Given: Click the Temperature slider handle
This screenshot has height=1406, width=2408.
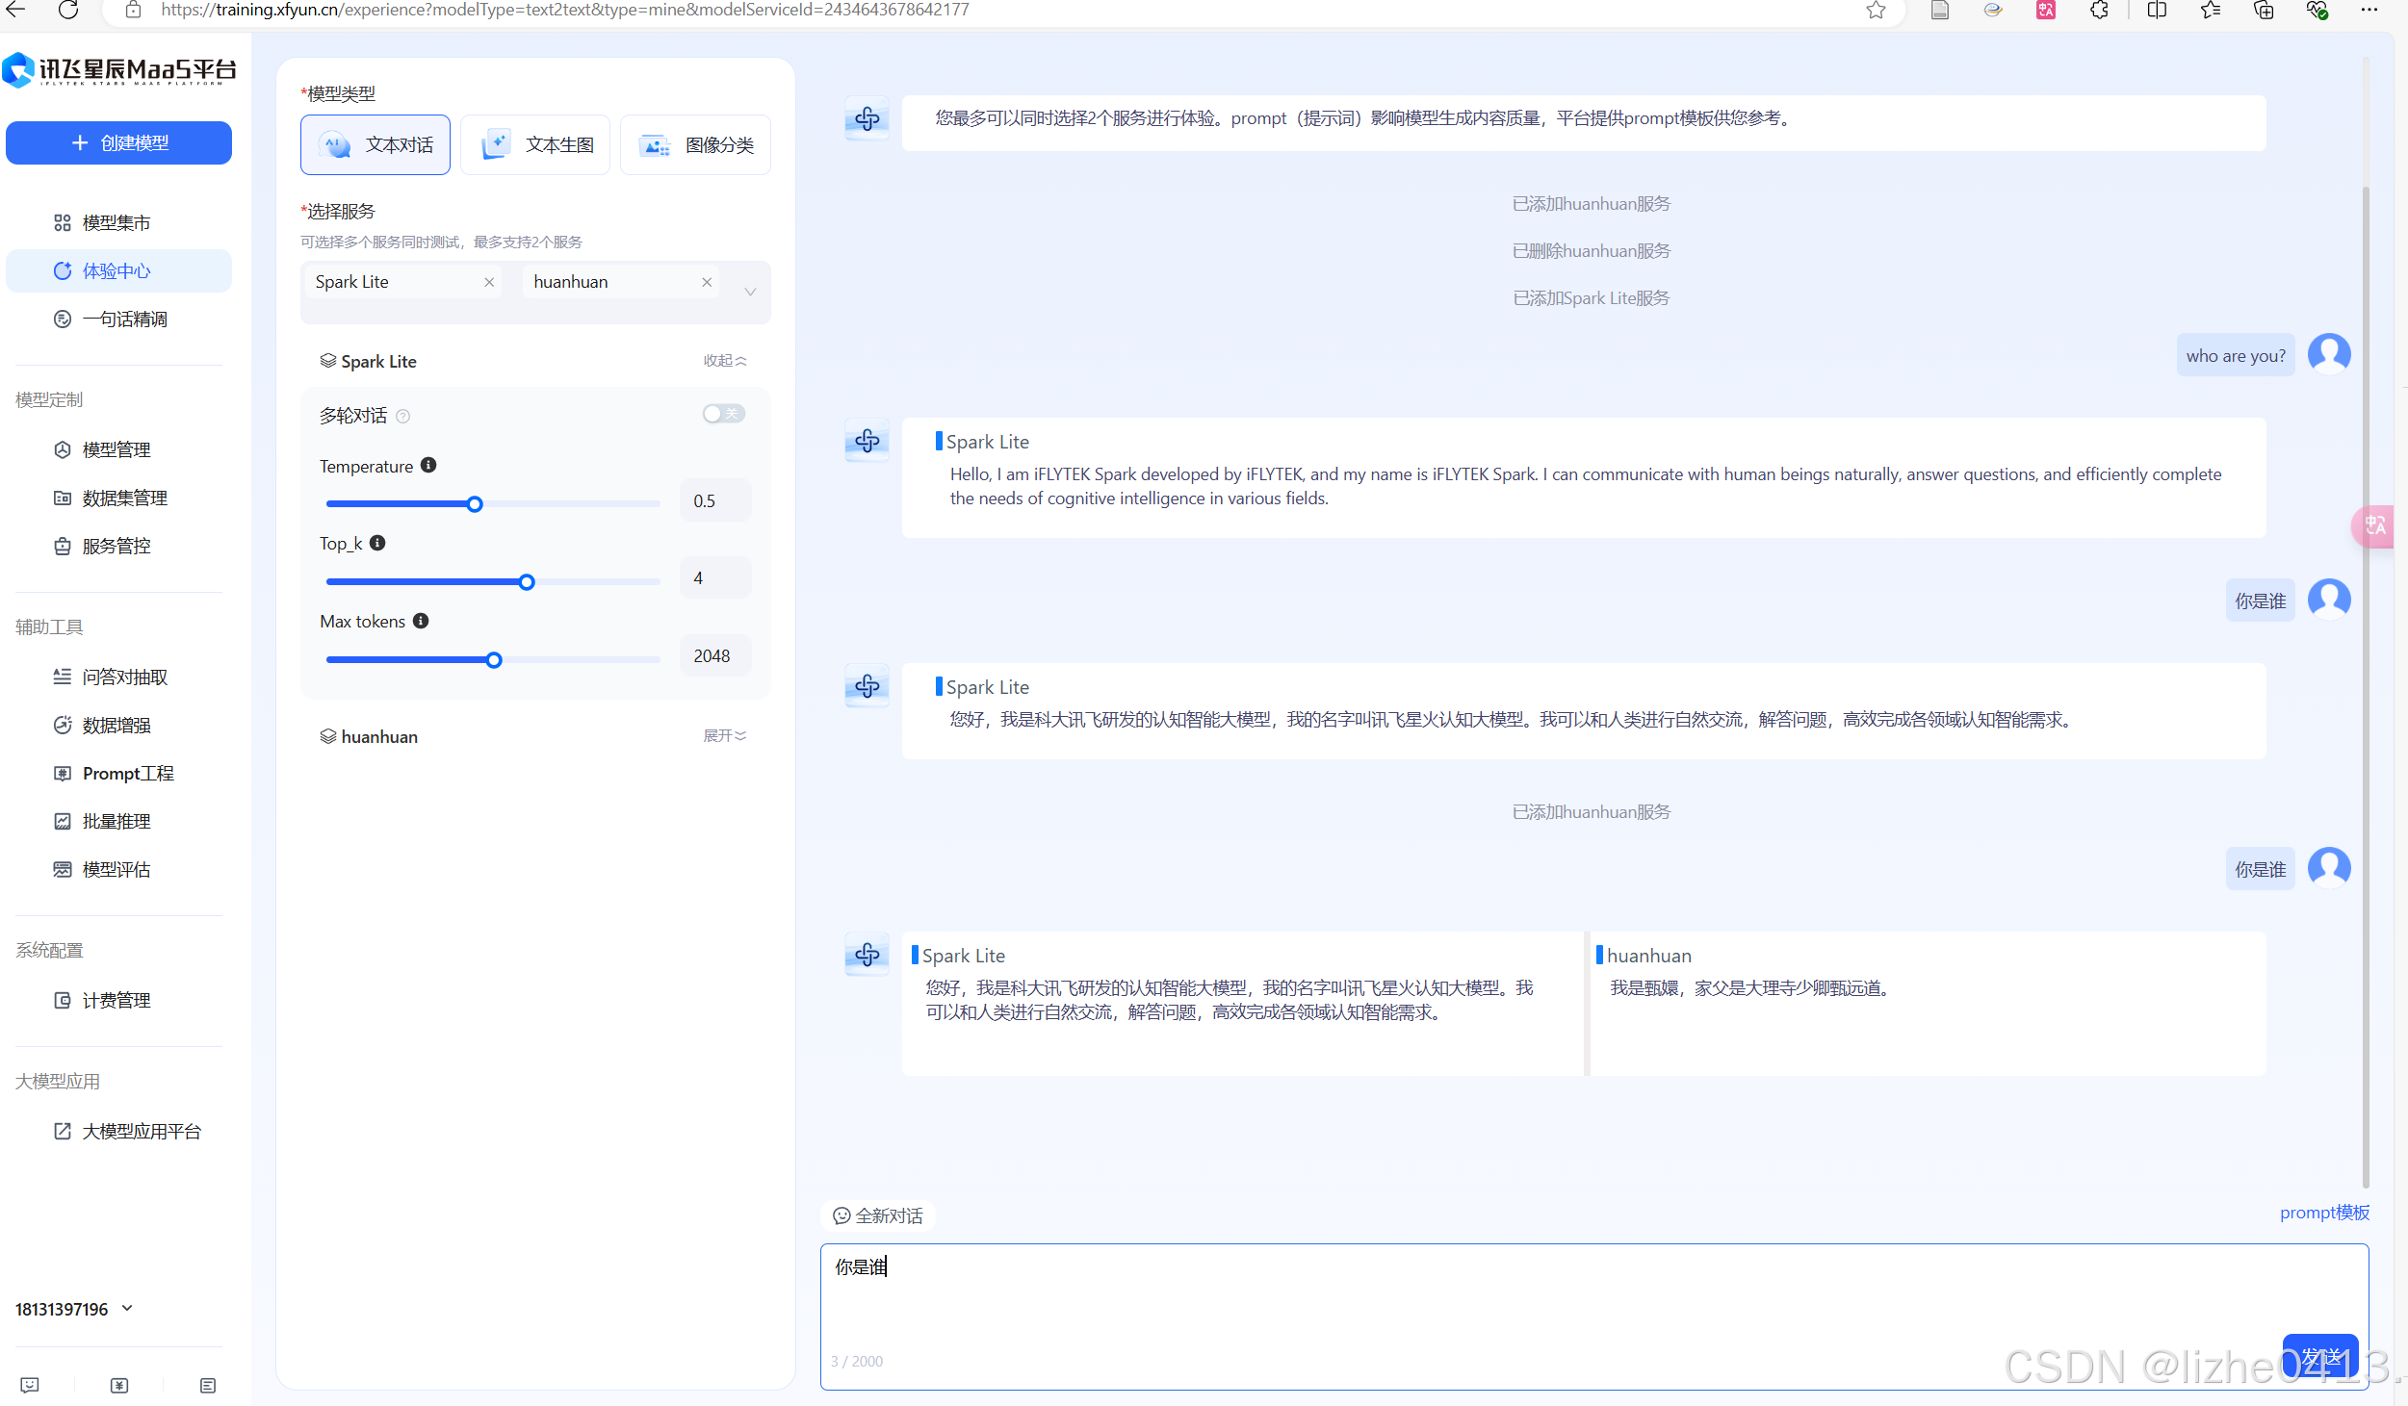Looking at the screenshot, I should tap(475, 504).
